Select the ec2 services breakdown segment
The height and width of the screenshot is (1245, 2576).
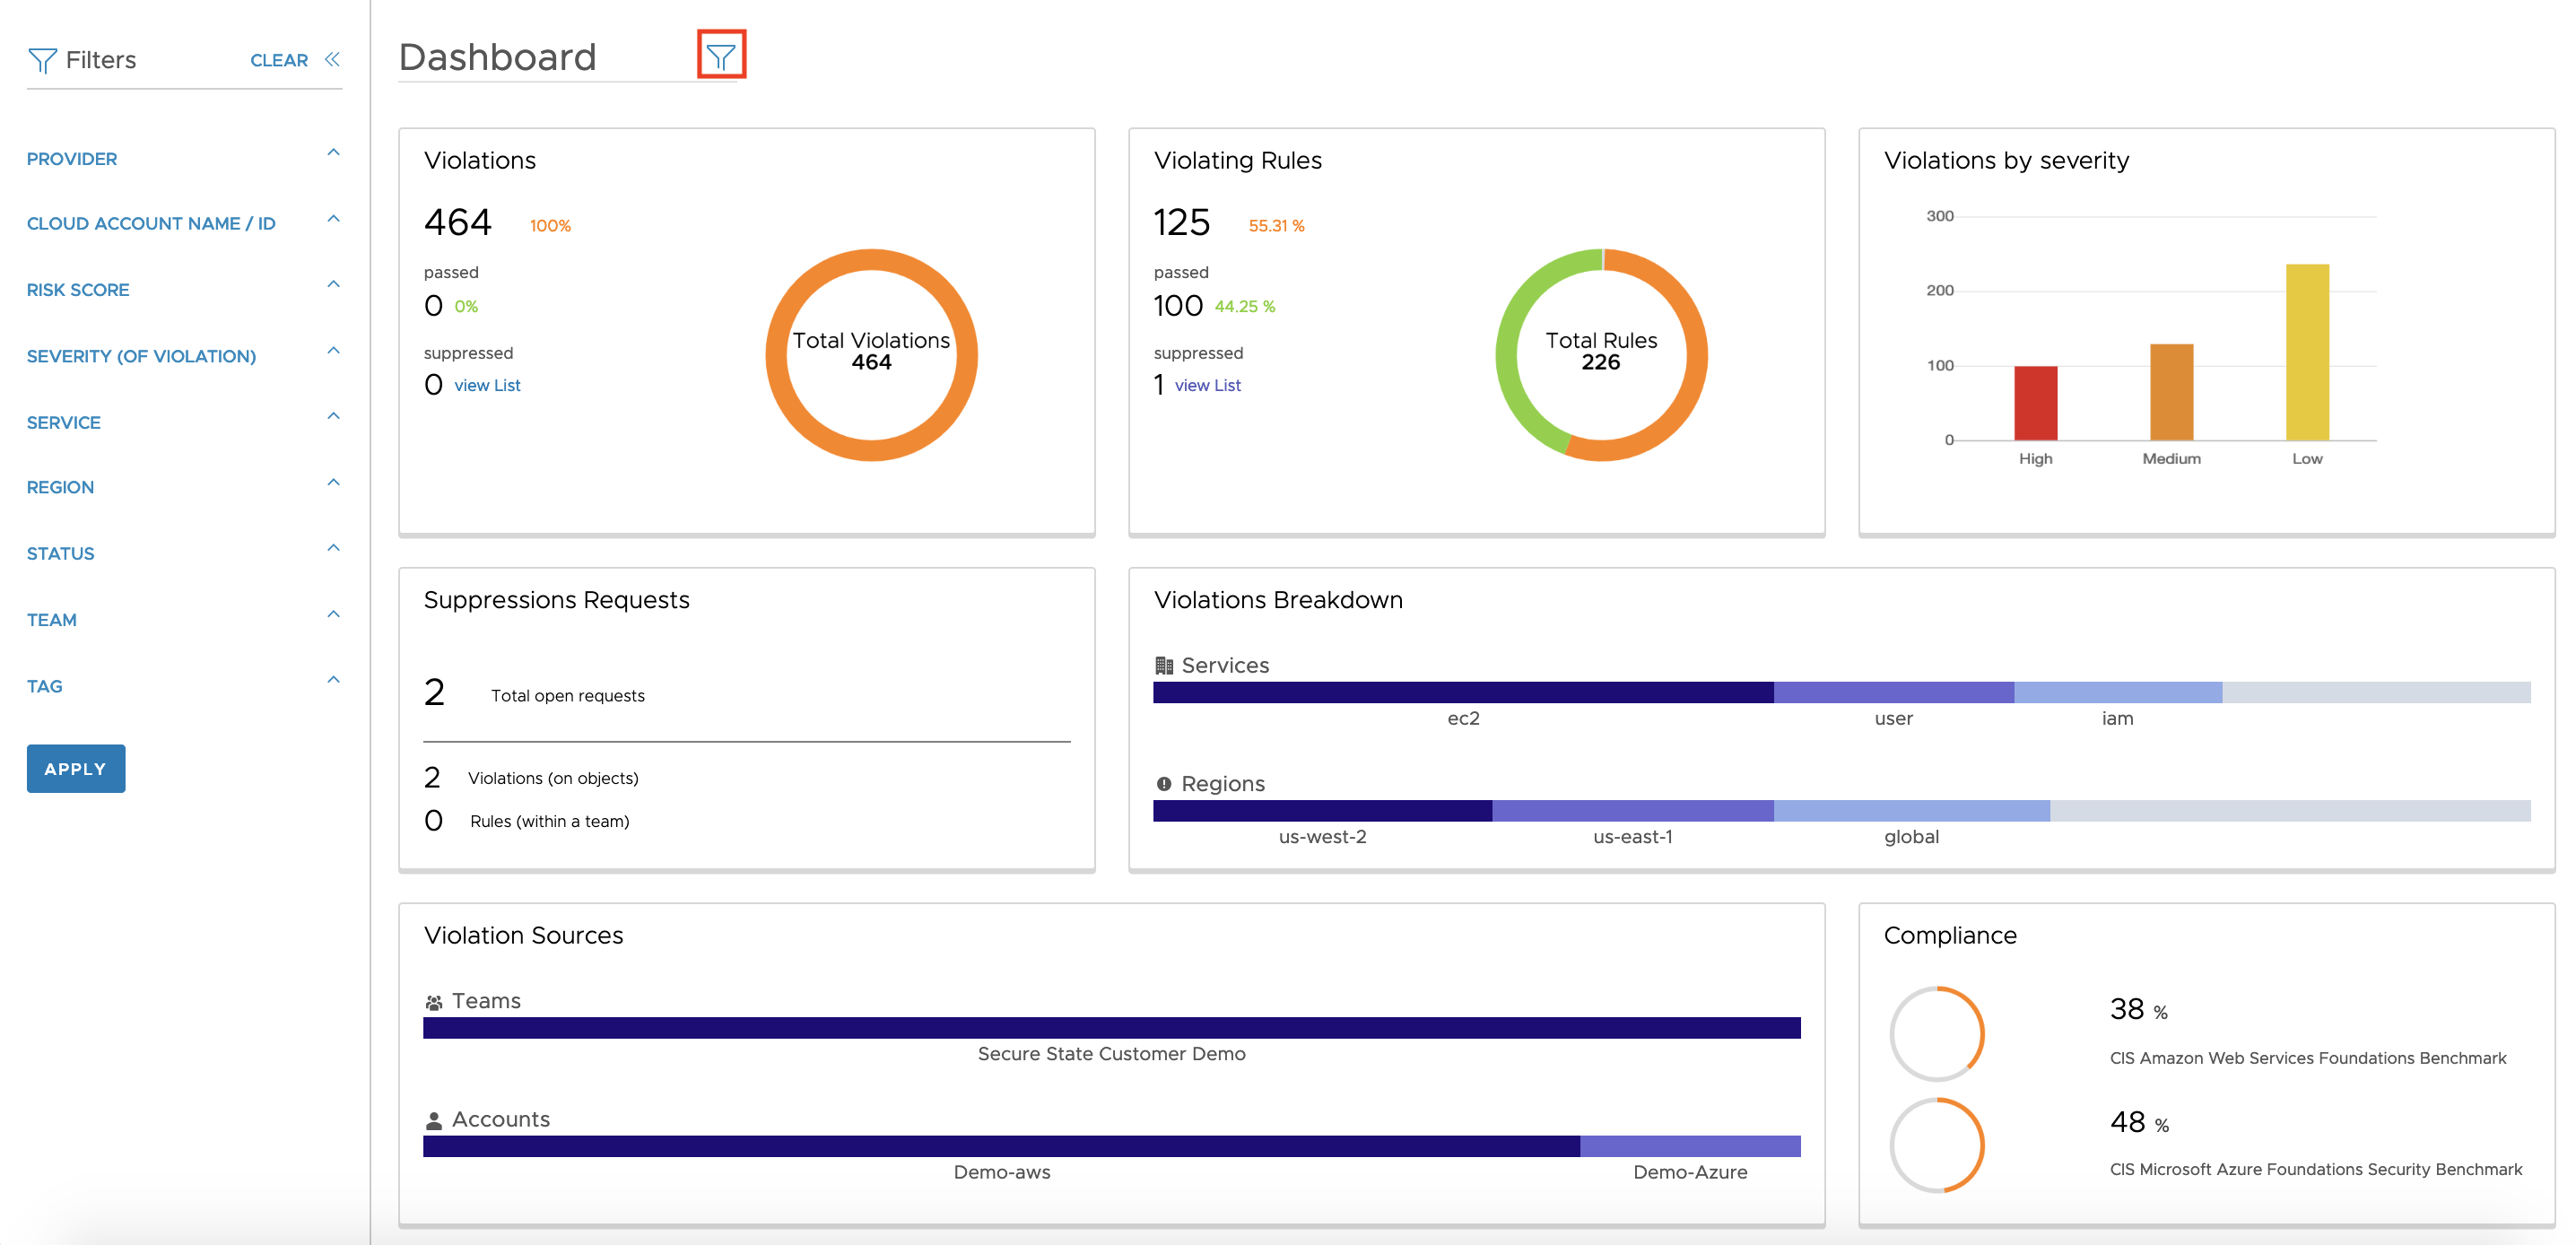[x=1462, y=692]
